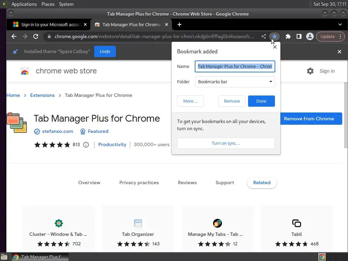Confirm bookmark with Done
348x261 pixels.
261,101
